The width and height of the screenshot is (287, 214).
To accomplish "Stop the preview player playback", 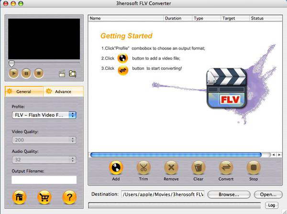I will point(39,73).
